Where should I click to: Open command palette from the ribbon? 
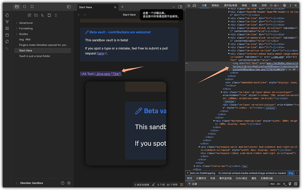pos(7,48)
